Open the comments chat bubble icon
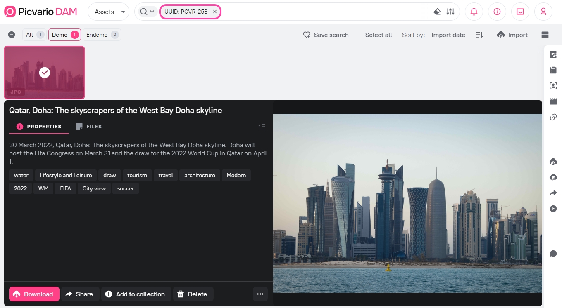Image resolution: width=562 pixels, height=308 pixels. point(553,254)
